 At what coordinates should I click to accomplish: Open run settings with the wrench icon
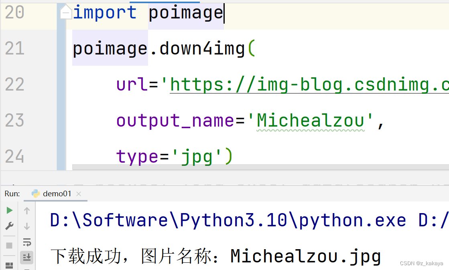[9, 226]
